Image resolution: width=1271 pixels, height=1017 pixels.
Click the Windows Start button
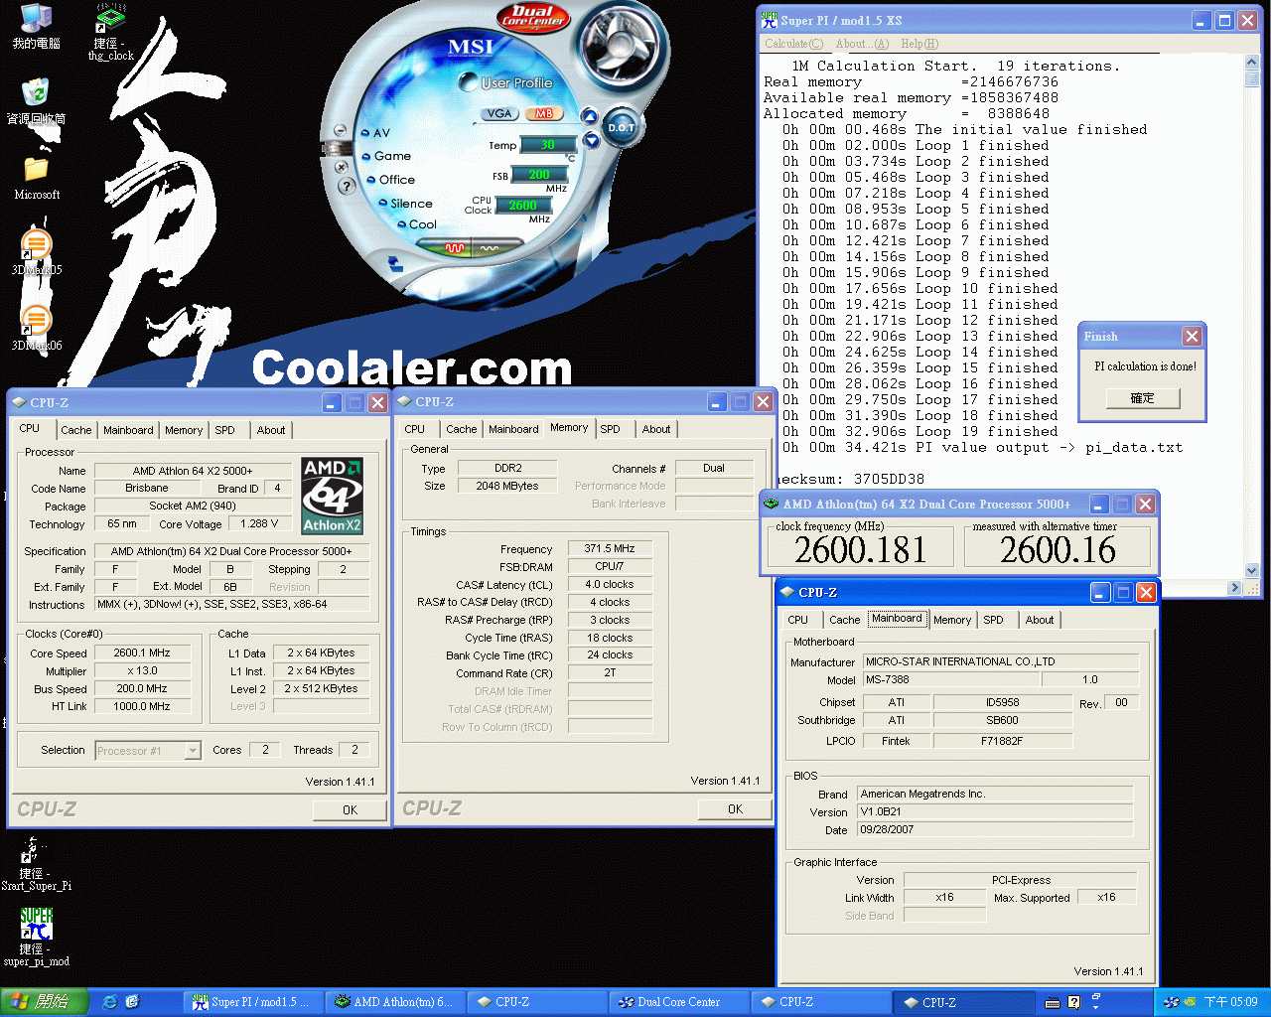(x=46, y=1002)
